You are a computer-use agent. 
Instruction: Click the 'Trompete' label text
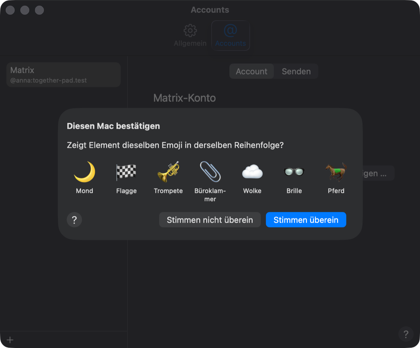(168, 191)
